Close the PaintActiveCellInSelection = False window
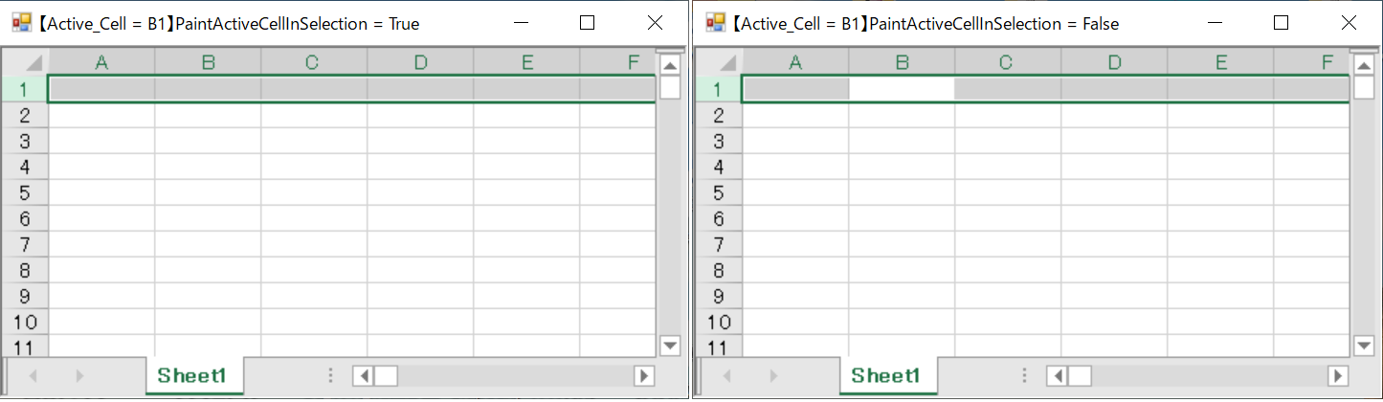Screen dimensions: 1383x402 click(x=1349, y=23)
